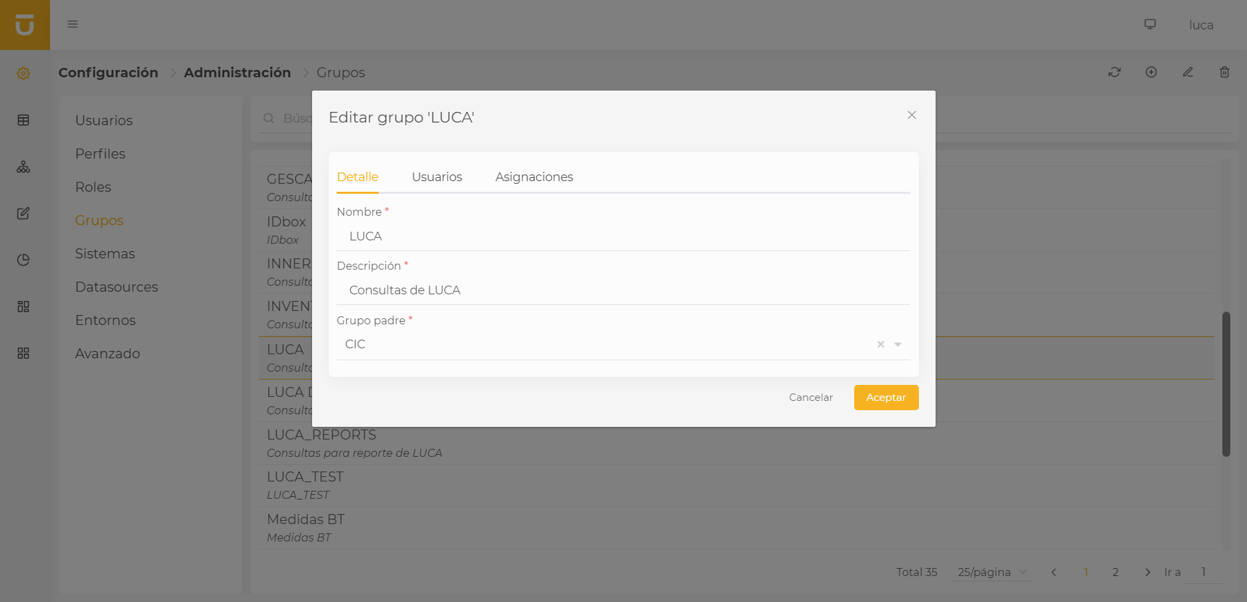Clear the Grupo padre selection
The width and height of the screenshot is (1247, 602).
click(x=881, y=344)
